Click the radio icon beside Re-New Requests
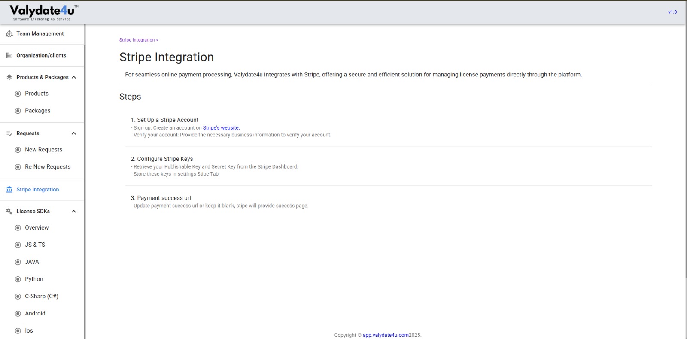 click(x=18, y=167)
